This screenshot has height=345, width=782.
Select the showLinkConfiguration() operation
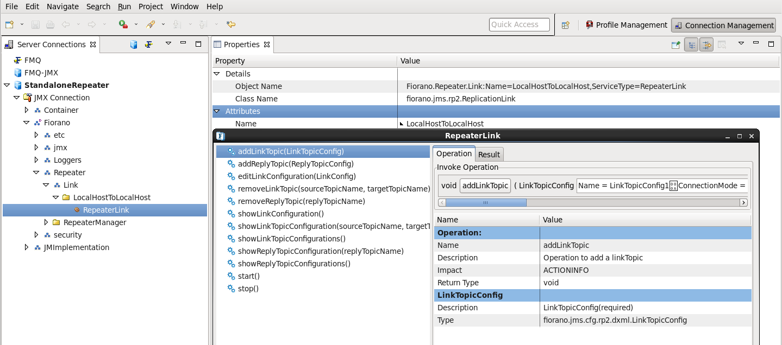pyautogui.click(x=280, y=214)
